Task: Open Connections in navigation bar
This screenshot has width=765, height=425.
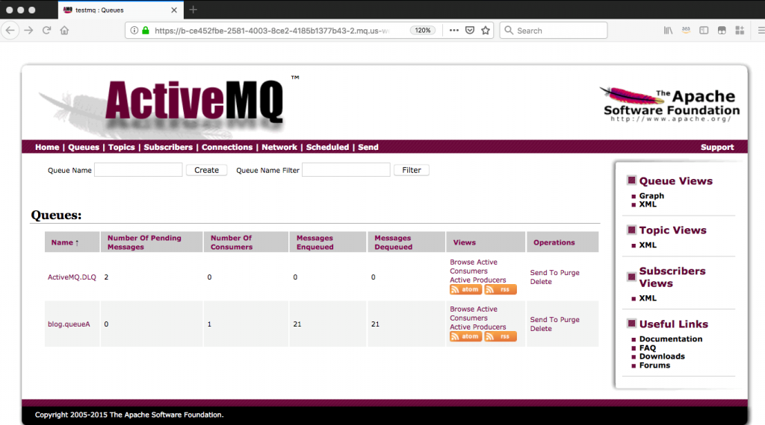Action: (227, 147)
